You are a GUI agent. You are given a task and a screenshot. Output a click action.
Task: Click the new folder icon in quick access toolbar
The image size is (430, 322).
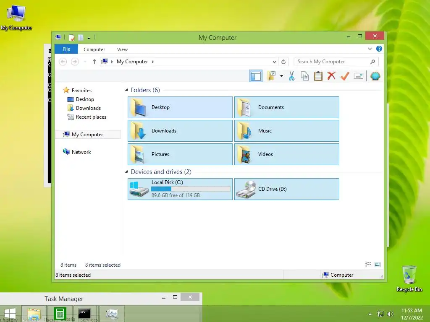[x=81, y=37]
